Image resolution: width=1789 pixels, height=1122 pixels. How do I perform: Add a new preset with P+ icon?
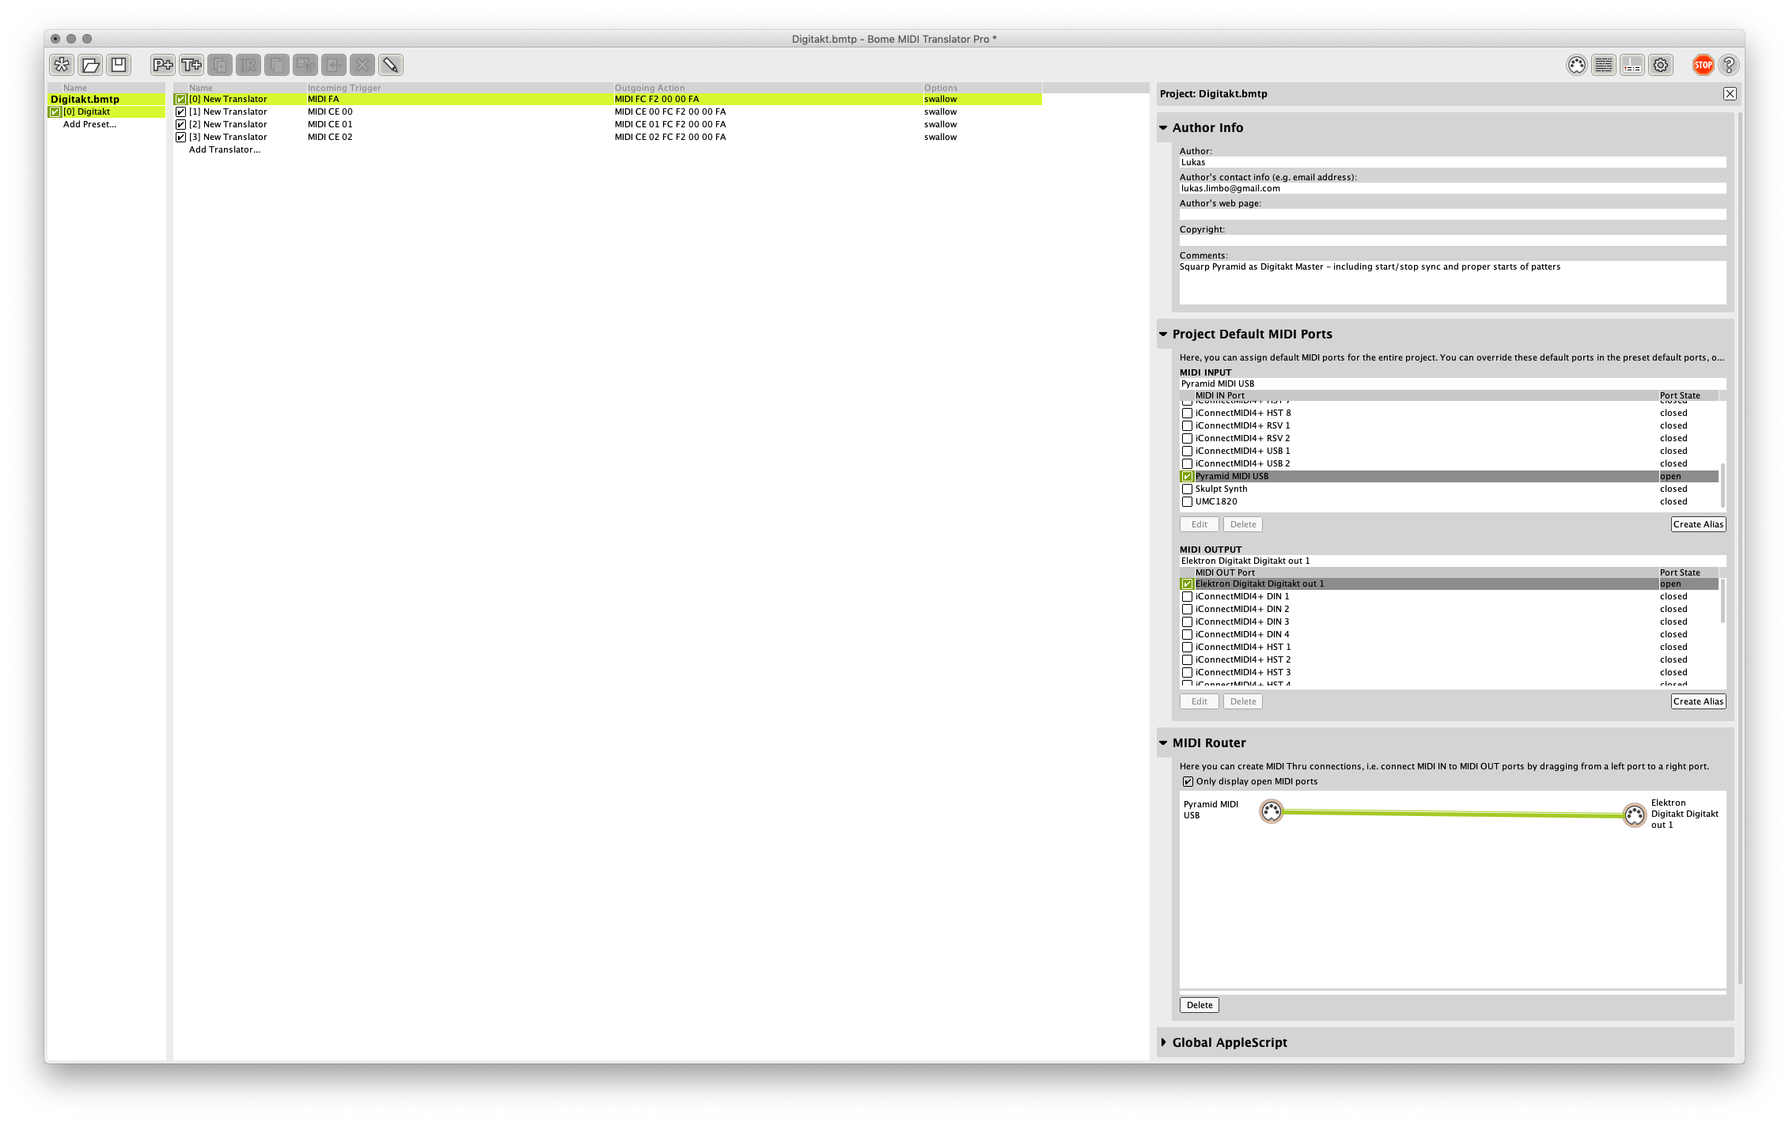[163, 65]
